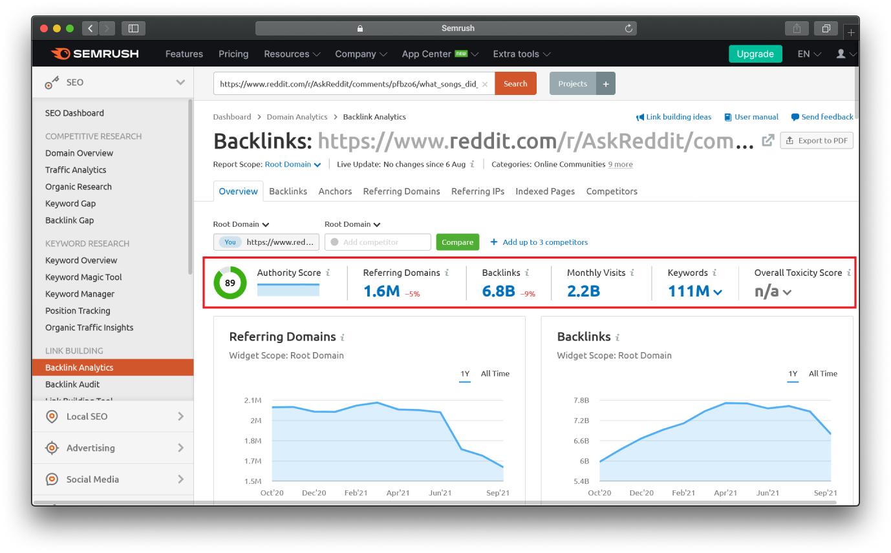Viewport: 891px width, 553px height.
Task: Click the Semrush logo
Action: click(x=94, y=54)
